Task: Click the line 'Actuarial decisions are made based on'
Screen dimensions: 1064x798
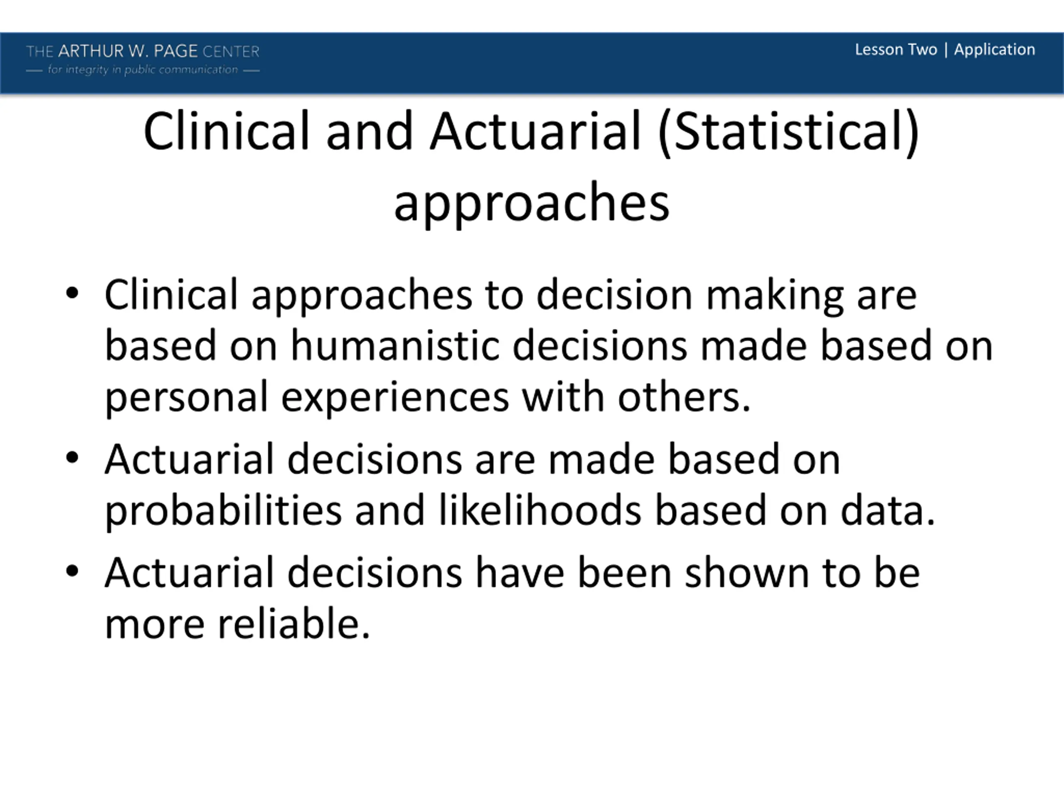Action: [472, 459]
